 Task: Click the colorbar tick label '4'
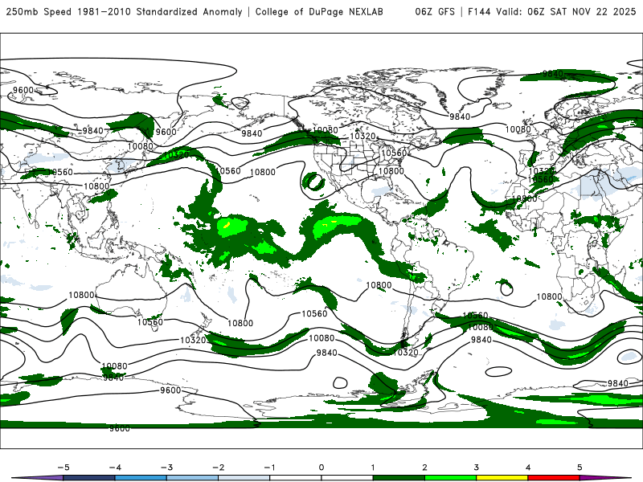coord(528,468)
